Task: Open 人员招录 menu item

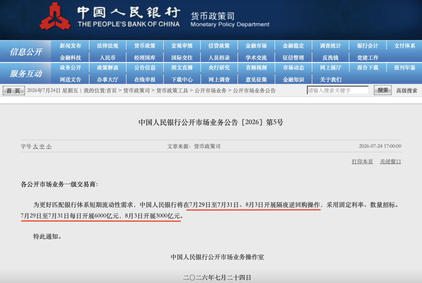Action: 219,57
